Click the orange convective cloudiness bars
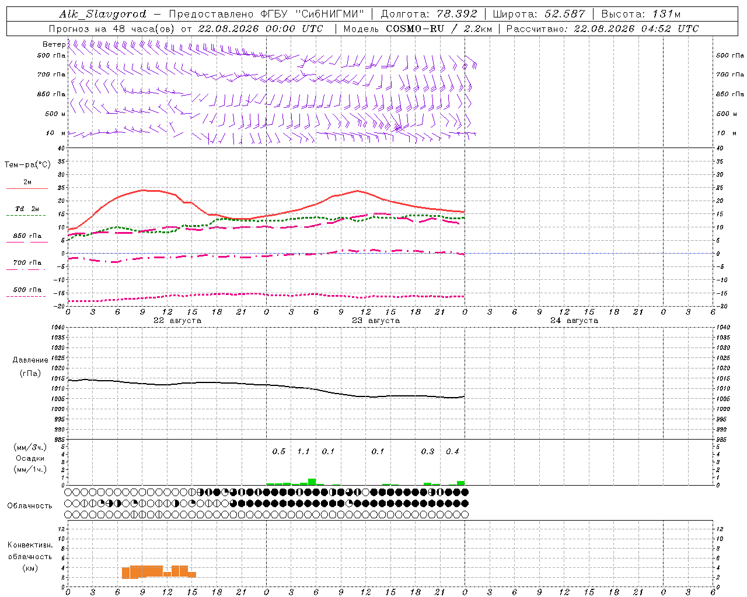Viewport: 747px width, 597px height. click(x=159, y=571)
